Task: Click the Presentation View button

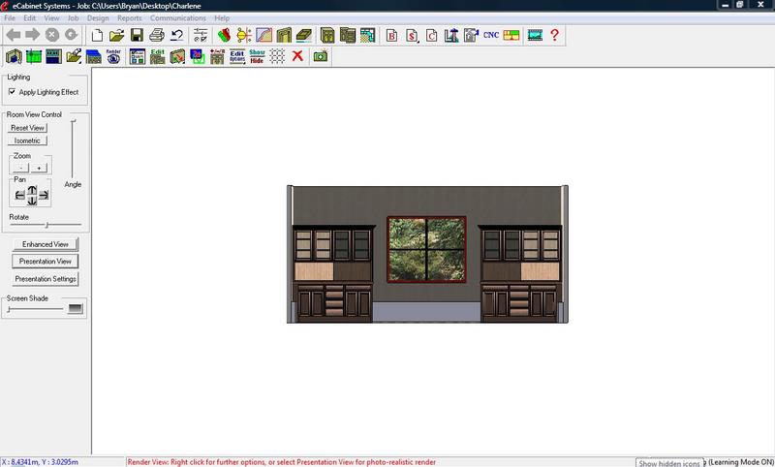Action: click(x=45, y=261)
